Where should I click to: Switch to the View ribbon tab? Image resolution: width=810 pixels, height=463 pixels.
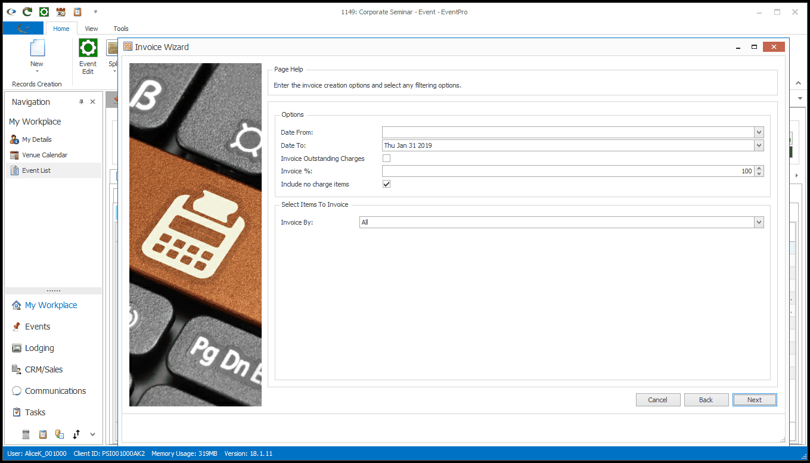coord(91,28)
